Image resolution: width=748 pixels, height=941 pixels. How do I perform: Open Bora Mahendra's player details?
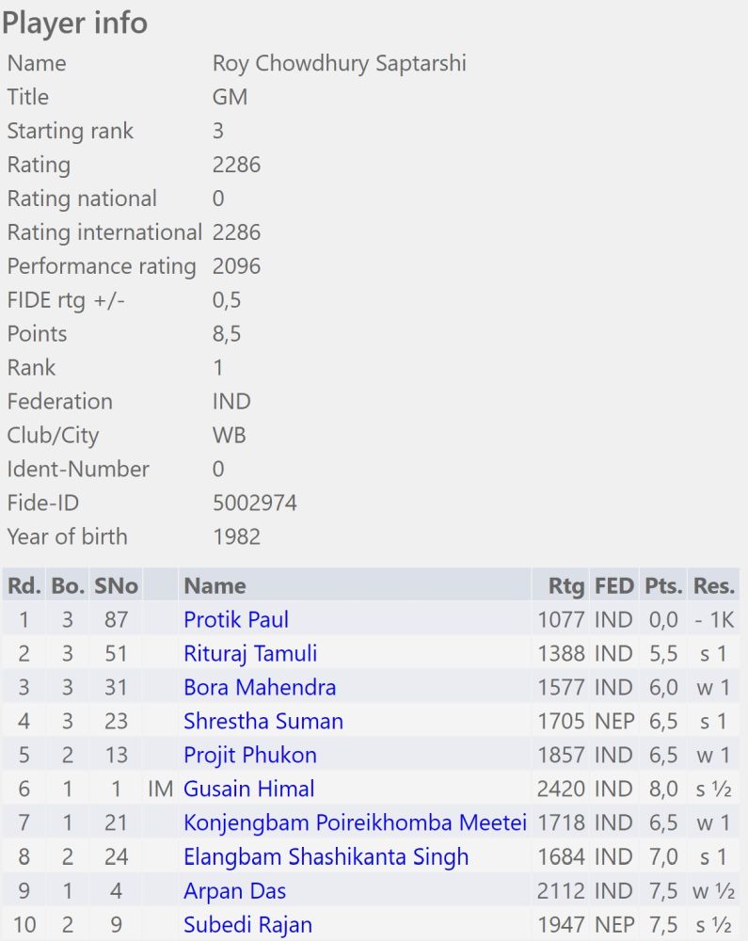tap(260, 687)
